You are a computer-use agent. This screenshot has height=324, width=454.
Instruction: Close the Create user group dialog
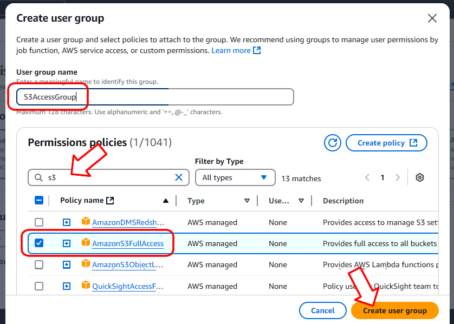(432, 18)
